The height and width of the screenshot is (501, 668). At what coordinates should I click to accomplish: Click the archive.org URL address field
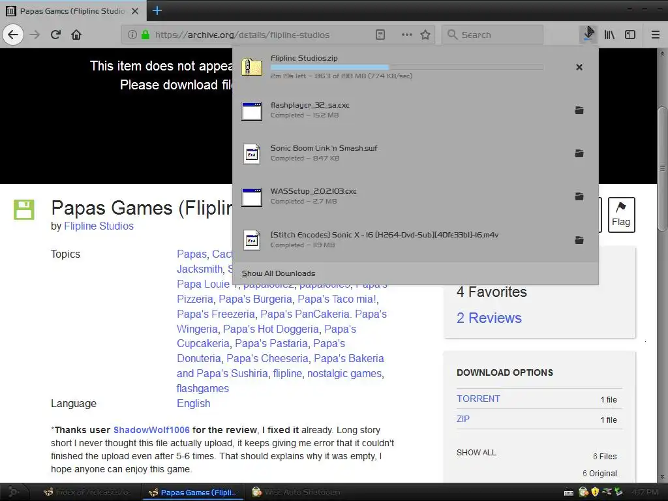pyautogui.click(x=242, y=35)
